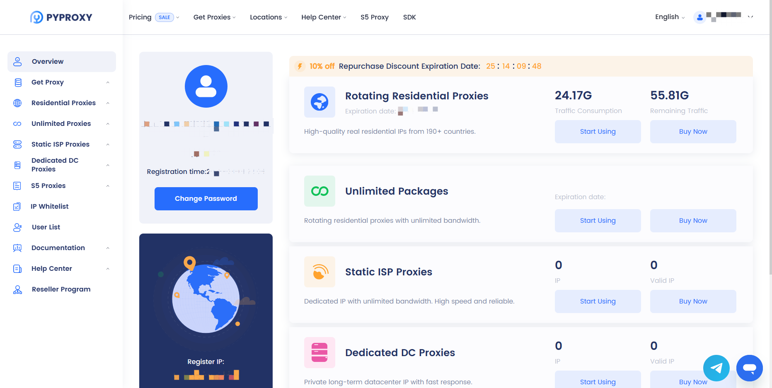Click the Reseller Program icon
Screen dimensions: 772x388
pos(17,289)
